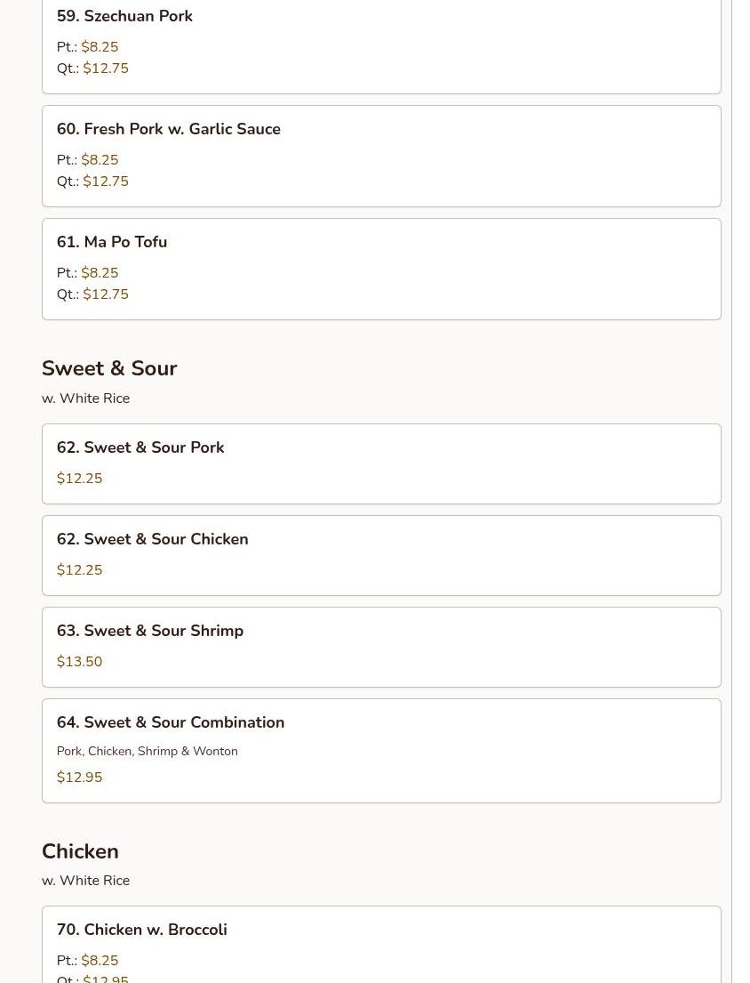Click the $12.25 Sweet & Sour Chicken price
Viewport: 750px width, 983px height.
[80, 570]
